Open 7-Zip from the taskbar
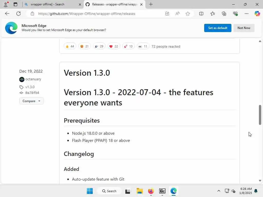 click(x=162, y=191)
